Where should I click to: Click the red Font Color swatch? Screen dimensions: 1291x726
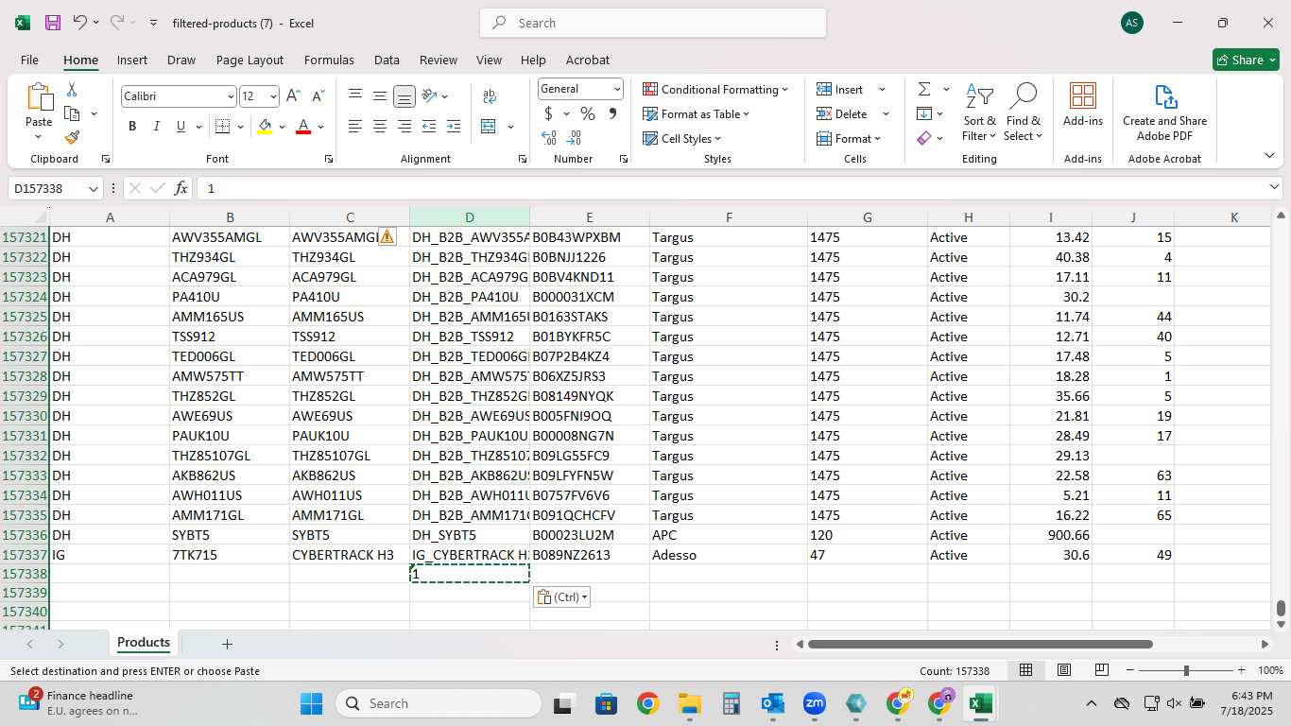click(x=303, y=127)
